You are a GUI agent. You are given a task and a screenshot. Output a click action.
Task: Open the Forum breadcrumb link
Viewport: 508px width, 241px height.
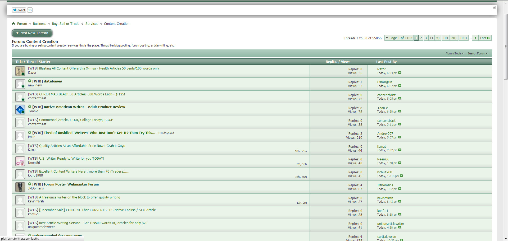tap(22, 24)
